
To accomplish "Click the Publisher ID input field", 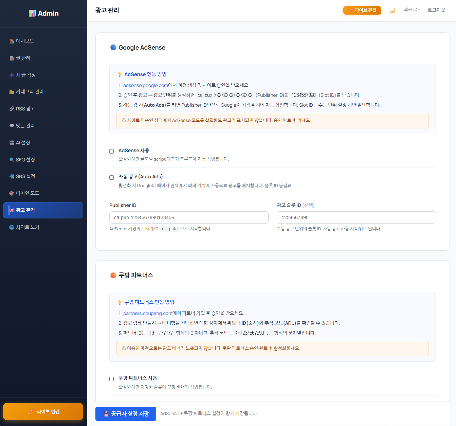I will (189, 217).
